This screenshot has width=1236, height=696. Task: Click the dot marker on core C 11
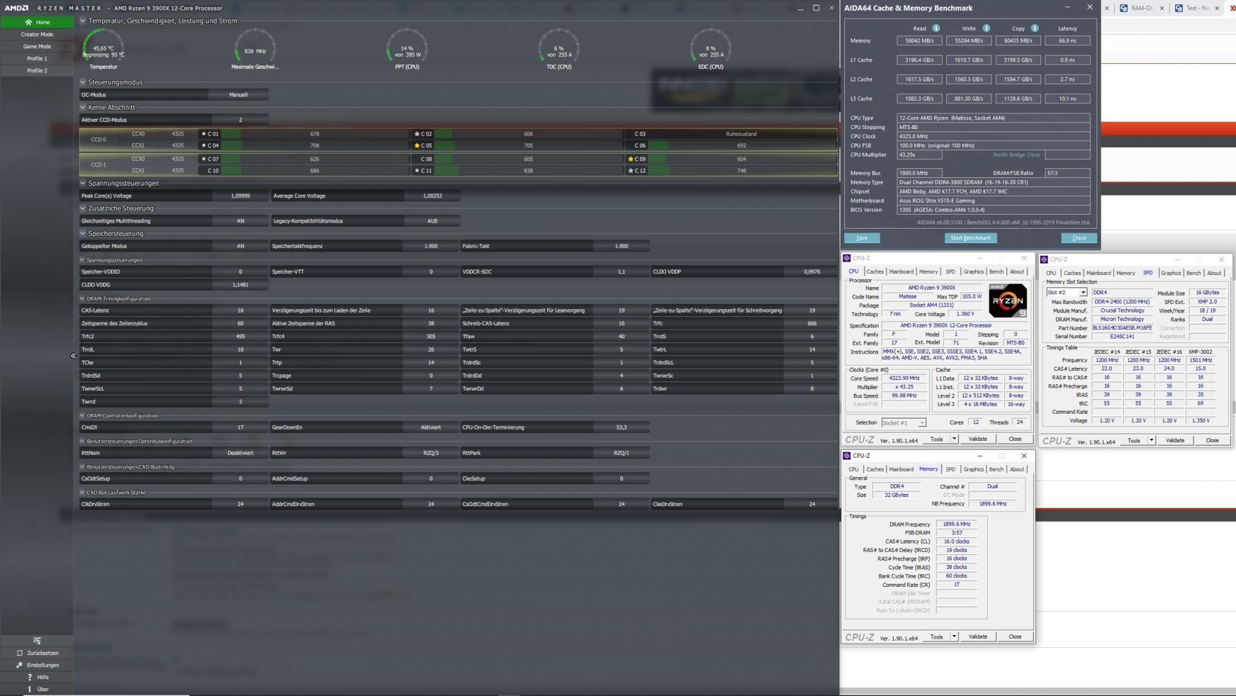[x=416, y=171]
